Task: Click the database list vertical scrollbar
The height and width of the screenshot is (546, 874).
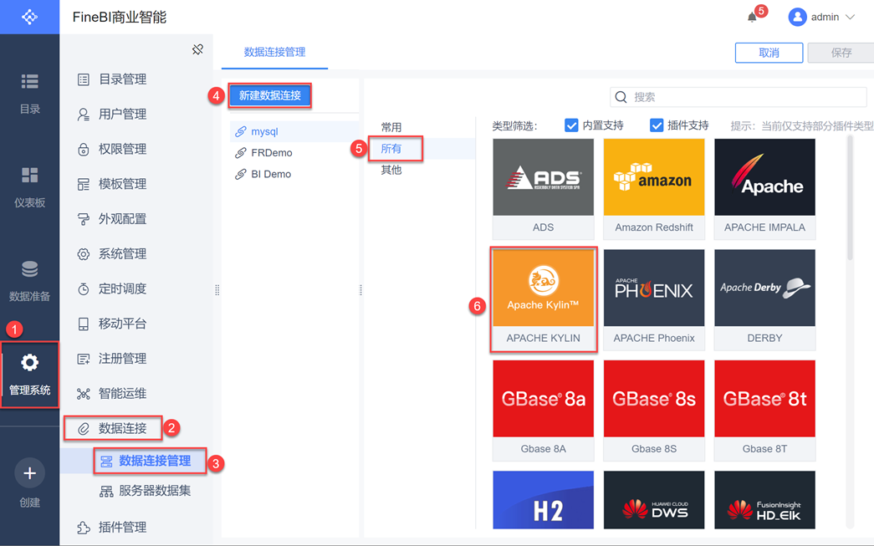Action: 850,199
